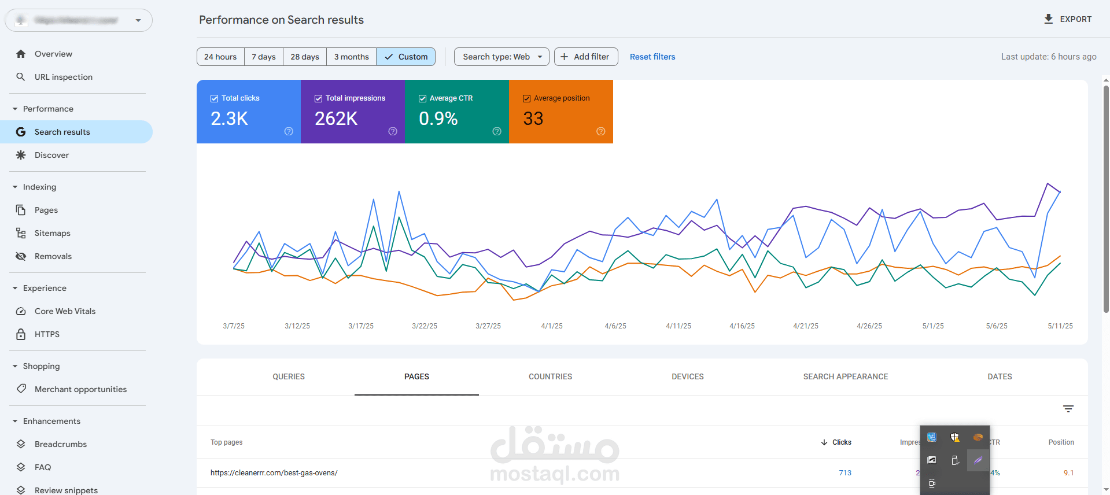1110x495 pixels.
Task: Collapse the Performance sidebar section
Action: (x=15, y=109)
